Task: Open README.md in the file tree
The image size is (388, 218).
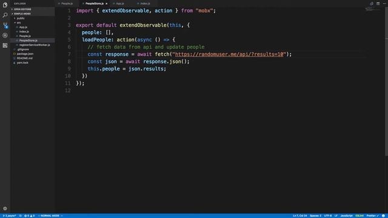Action: point(32,58)
